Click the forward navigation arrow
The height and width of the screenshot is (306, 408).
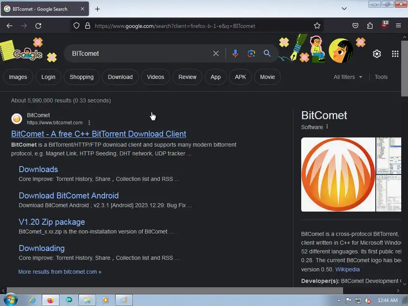(x=24, y=26)
